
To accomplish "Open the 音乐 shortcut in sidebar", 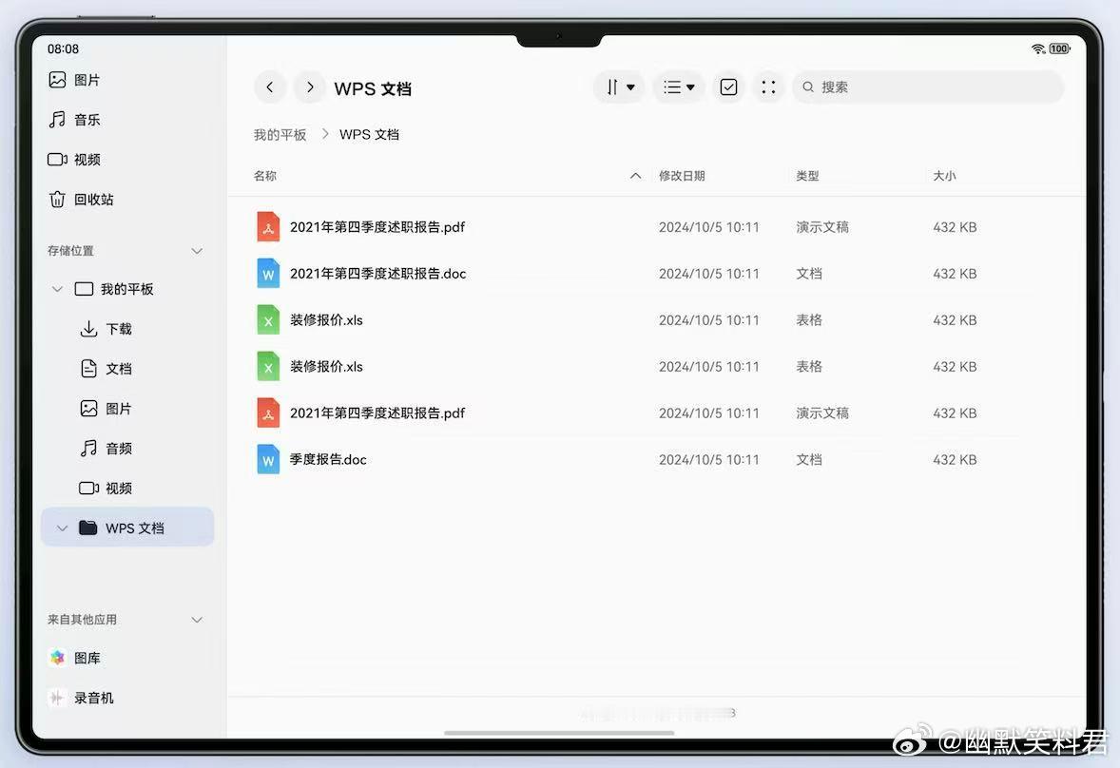I will pos(74,119).
